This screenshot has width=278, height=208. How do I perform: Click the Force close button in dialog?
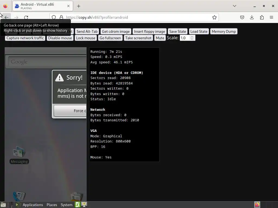click(70, 111)
